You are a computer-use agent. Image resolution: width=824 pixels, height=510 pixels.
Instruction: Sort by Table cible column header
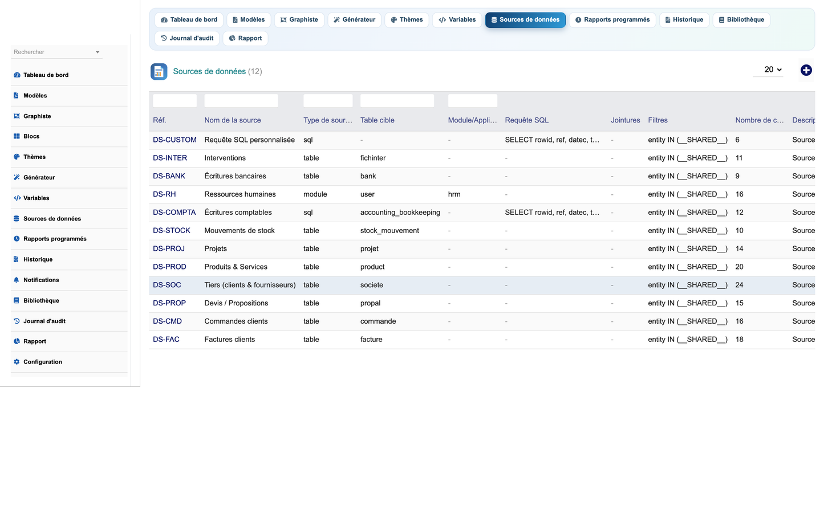tap(378, 120)
